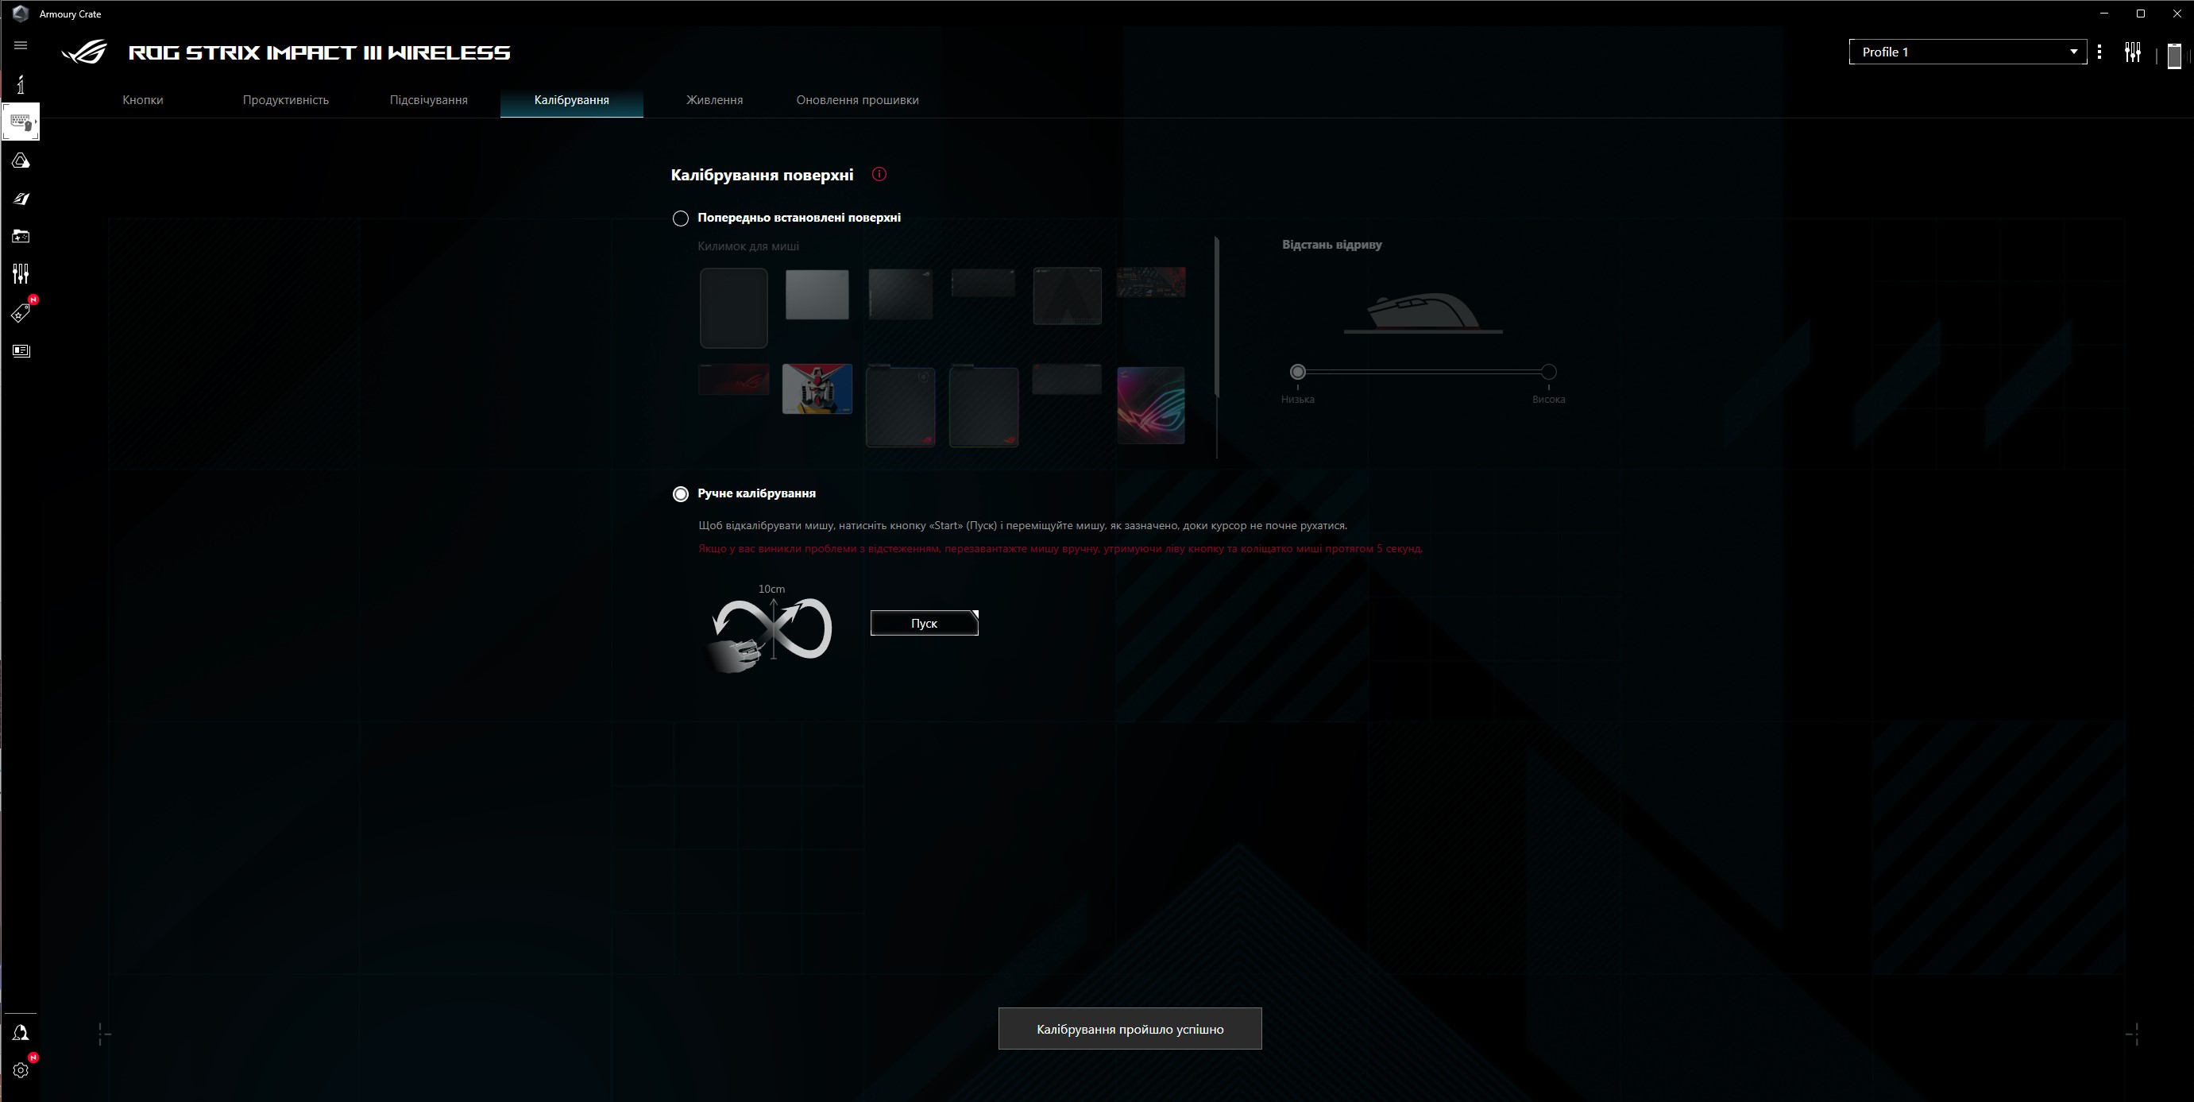Open Featured deals tag icon
The image size is (2194, 1102).
pos(21,313)
